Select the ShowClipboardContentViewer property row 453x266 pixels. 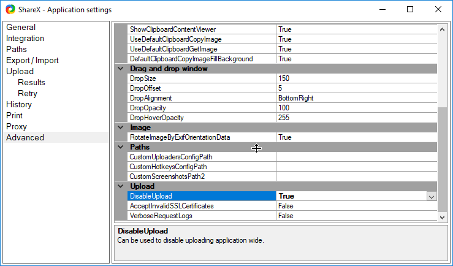point(202,29)
